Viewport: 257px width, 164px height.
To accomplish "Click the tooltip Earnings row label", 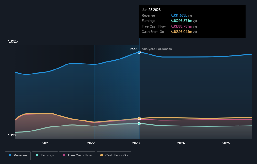I will (x=148, y=21).
